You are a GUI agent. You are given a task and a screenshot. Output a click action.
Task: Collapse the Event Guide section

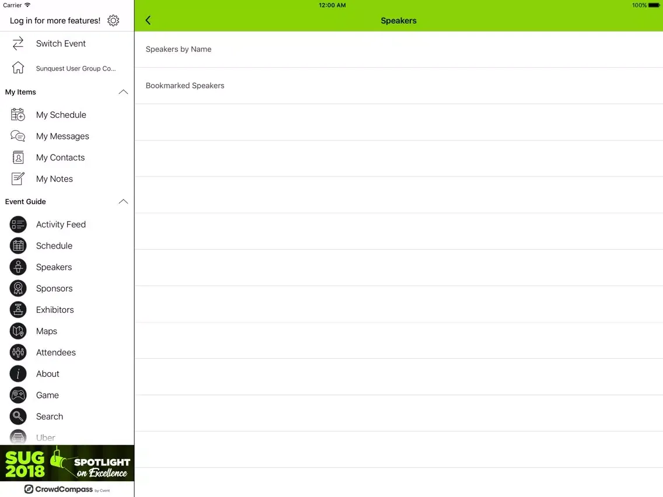(123, 202)
